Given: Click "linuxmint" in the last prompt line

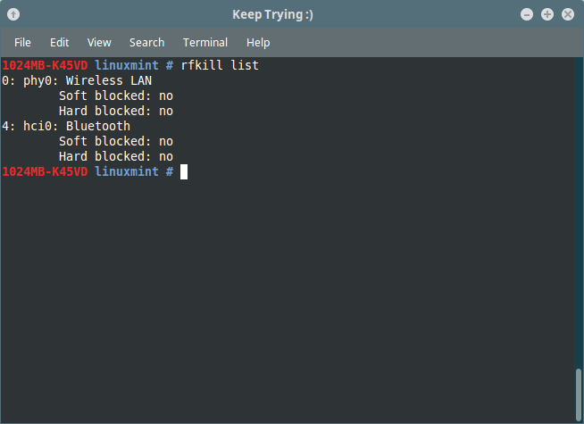Looking at the screenshot, I should (127, 171).
